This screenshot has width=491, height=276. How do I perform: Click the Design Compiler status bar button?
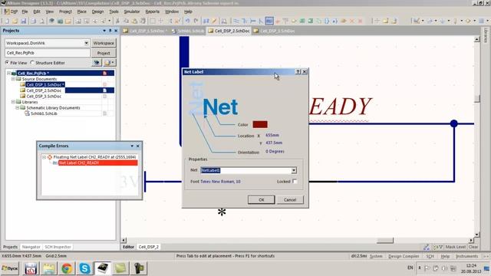pyautogui.click(x=404, y=256)
